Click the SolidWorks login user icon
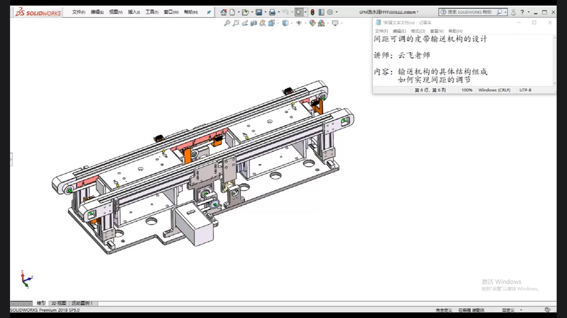Screen dimensions: 567x318 (x=513, y=12)
